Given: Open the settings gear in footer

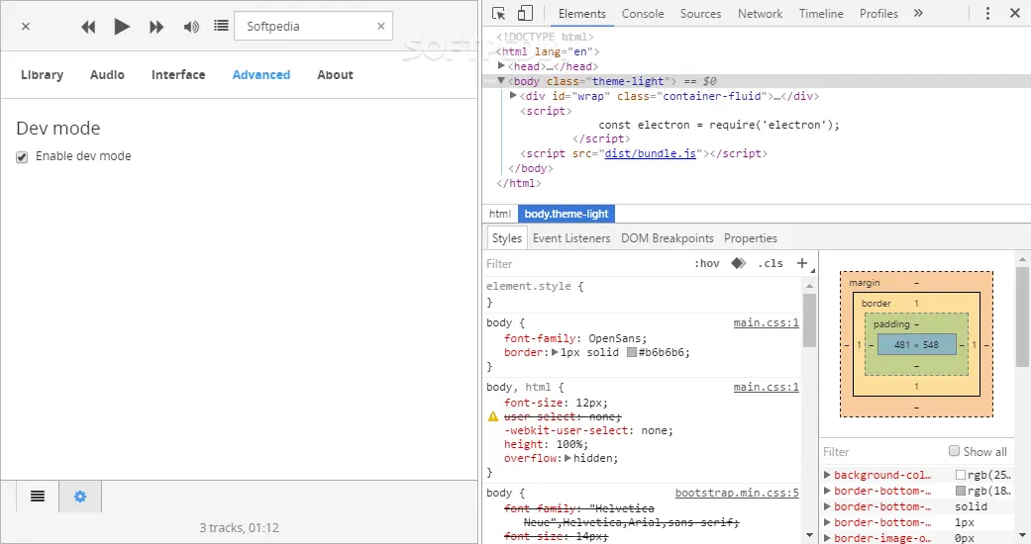Looking at the screenshot, I should click(x=80, y=497).
